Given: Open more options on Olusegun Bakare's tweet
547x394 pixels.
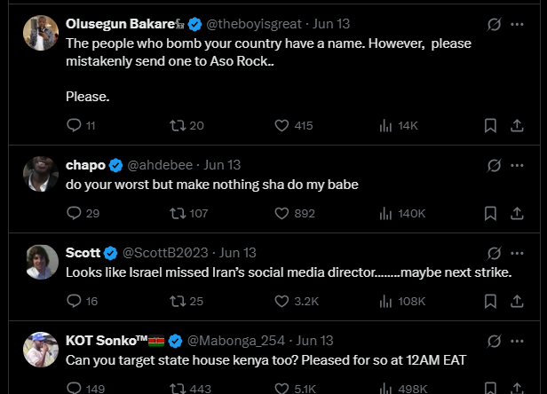Looking at the screenshot, I should coord(517,25).
